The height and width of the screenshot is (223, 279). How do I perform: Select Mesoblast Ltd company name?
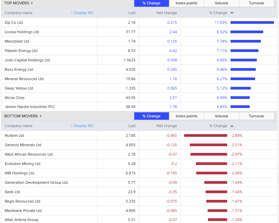click(x=17, y=41)
